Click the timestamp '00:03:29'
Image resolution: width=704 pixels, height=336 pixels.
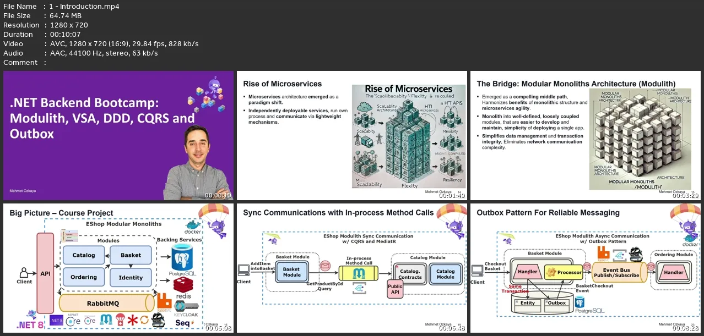coord(685,195)
